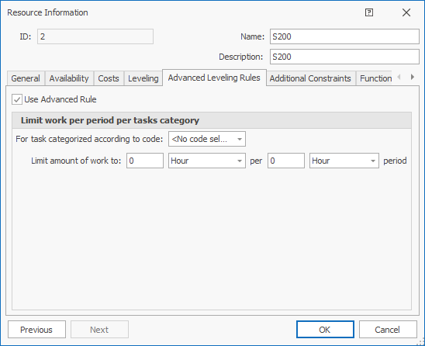Switch to the General tab
The width and height of the screenshot is (425, 346).
coord(26,78)
